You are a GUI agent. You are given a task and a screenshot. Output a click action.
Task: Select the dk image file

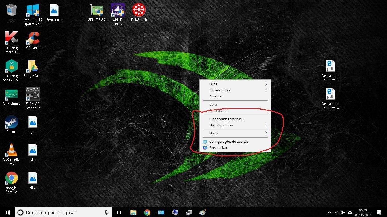coord(33,152)
